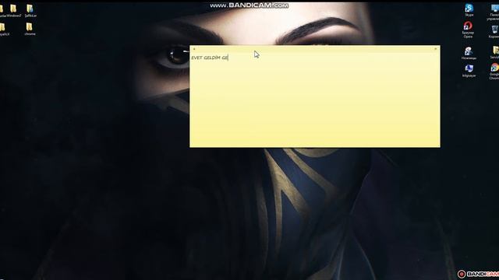Image resolution: width=499 pixels, height=280 pixels.
Task: Open the Skype desktop shortcut
Action: [x=469, y=10]
